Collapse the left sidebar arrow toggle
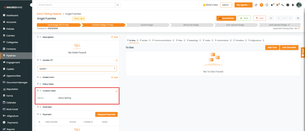 point(32,5)
